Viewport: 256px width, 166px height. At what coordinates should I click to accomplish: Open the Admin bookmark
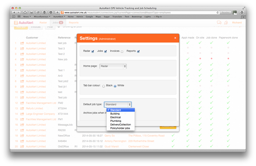click(80, 17)
